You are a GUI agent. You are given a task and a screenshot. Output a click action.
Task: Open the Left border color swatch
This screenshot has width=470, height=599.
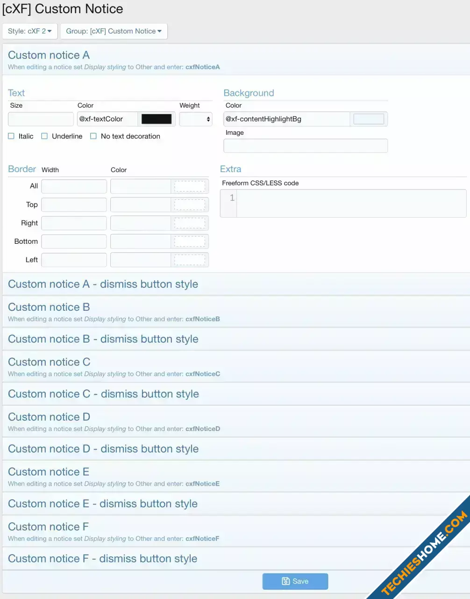click(190, 260)
